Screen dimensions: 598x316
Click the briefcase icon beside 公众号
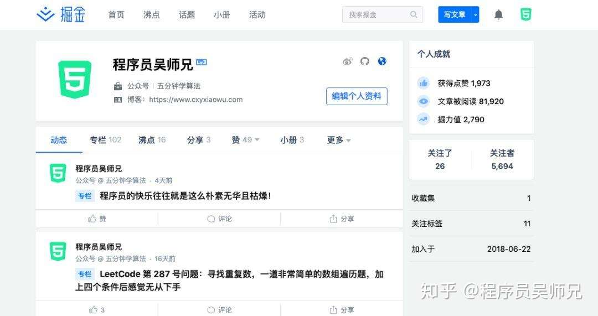click(118, 86)
